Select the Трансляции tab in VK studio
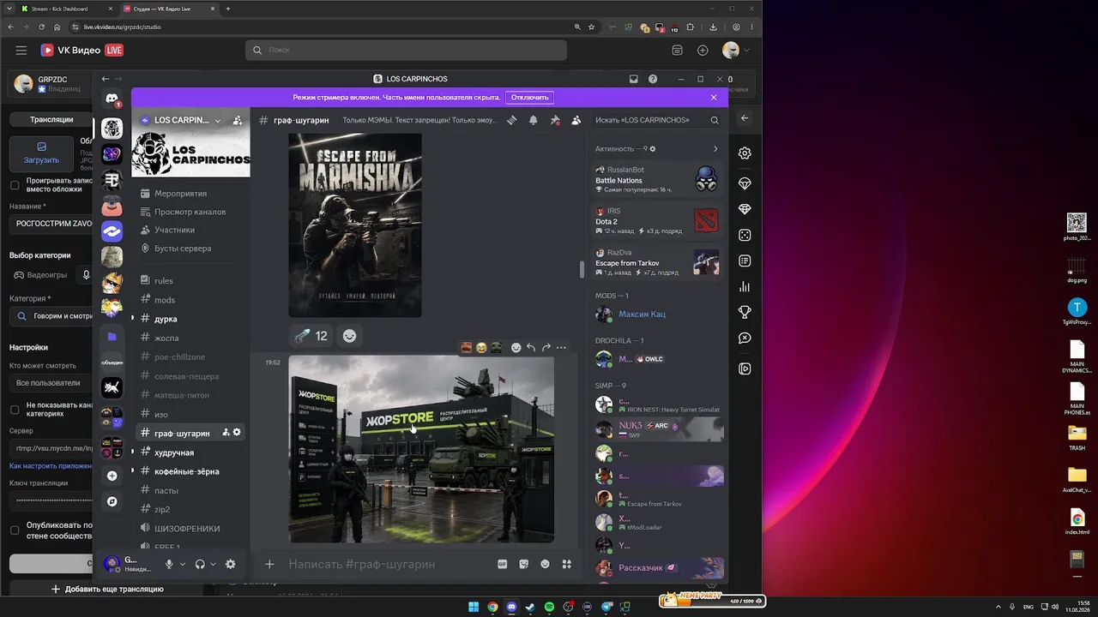This screenshot has height=617, width=1098. point(51,119)
